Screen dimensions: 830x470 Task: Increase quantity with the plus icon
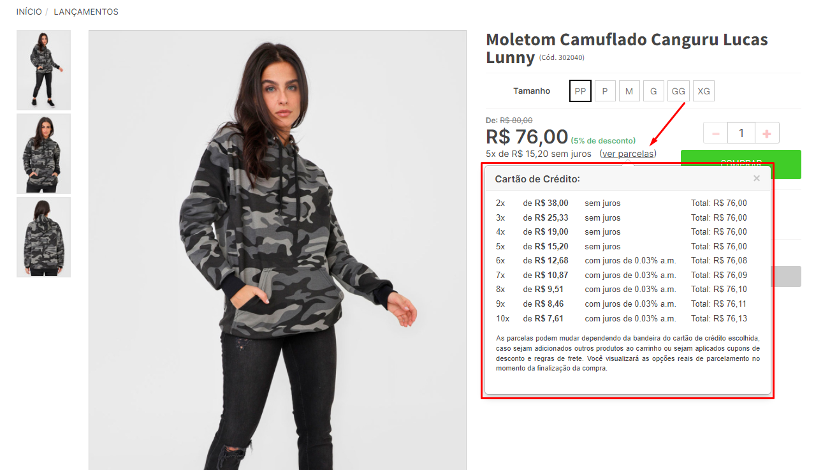click(767, 133)
